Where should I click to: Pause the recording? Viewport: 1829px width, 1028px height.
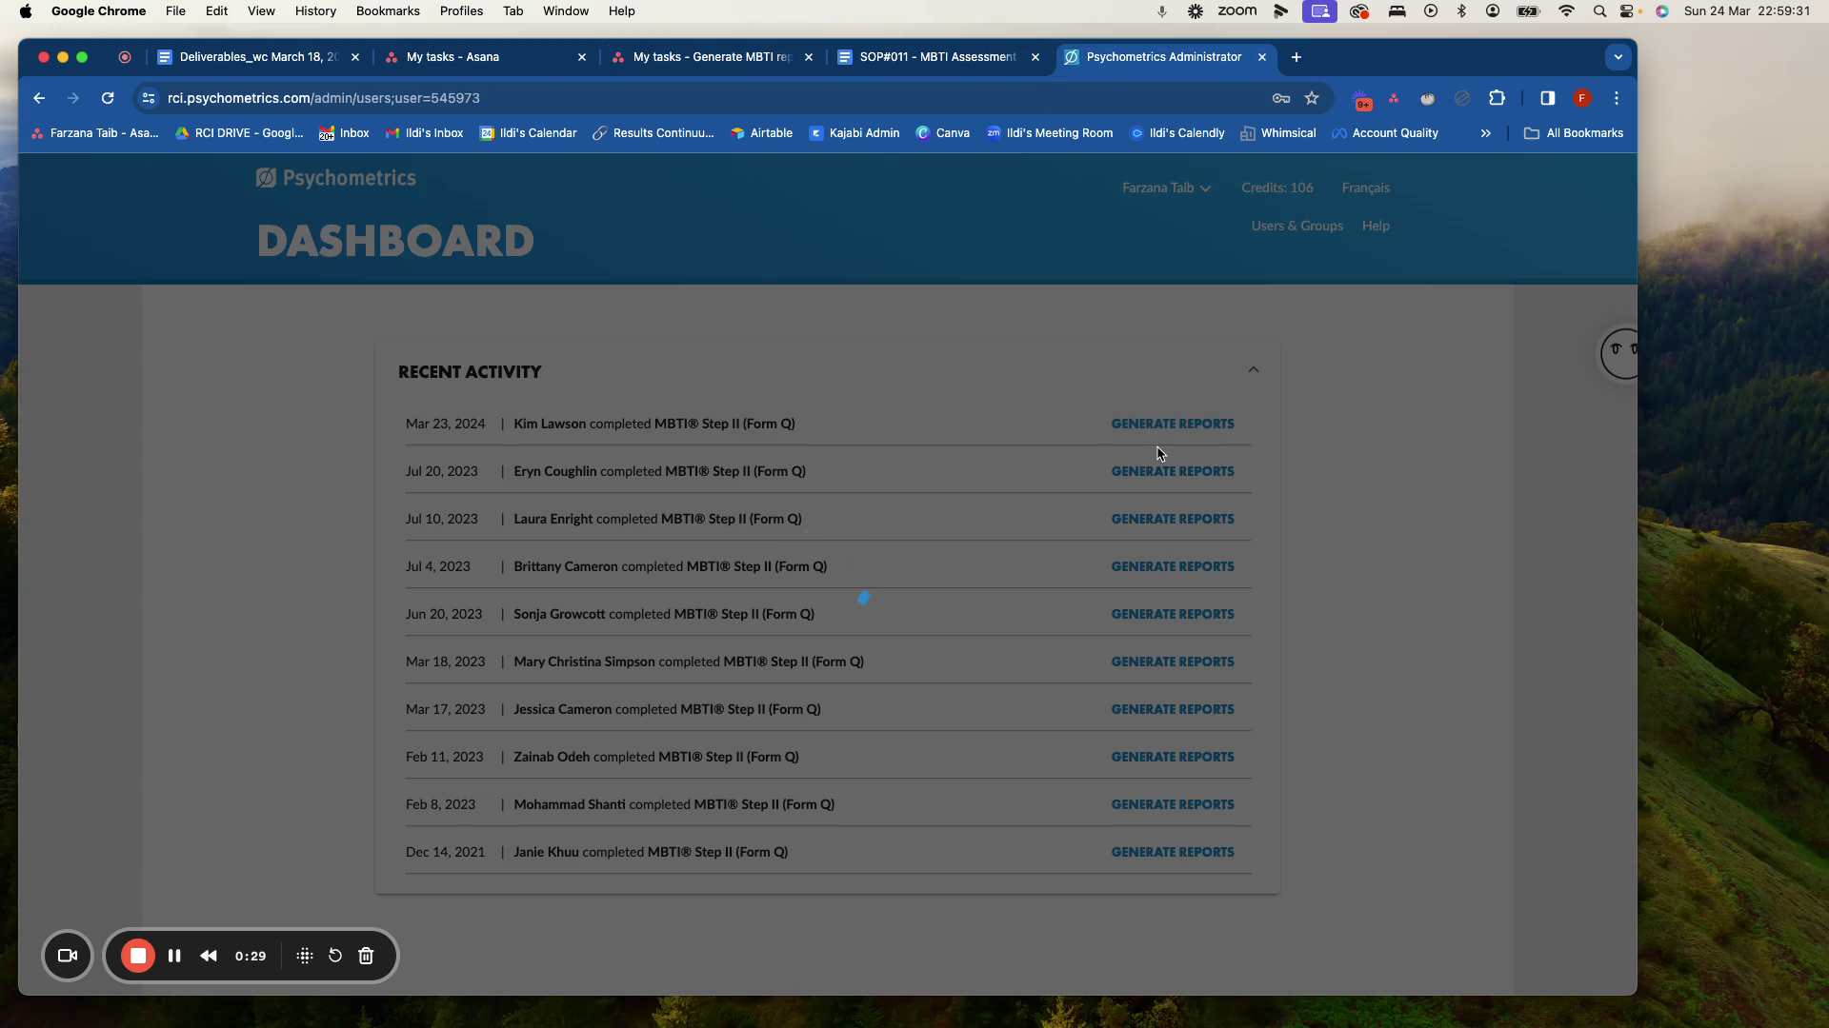click(x=174, y=956)
